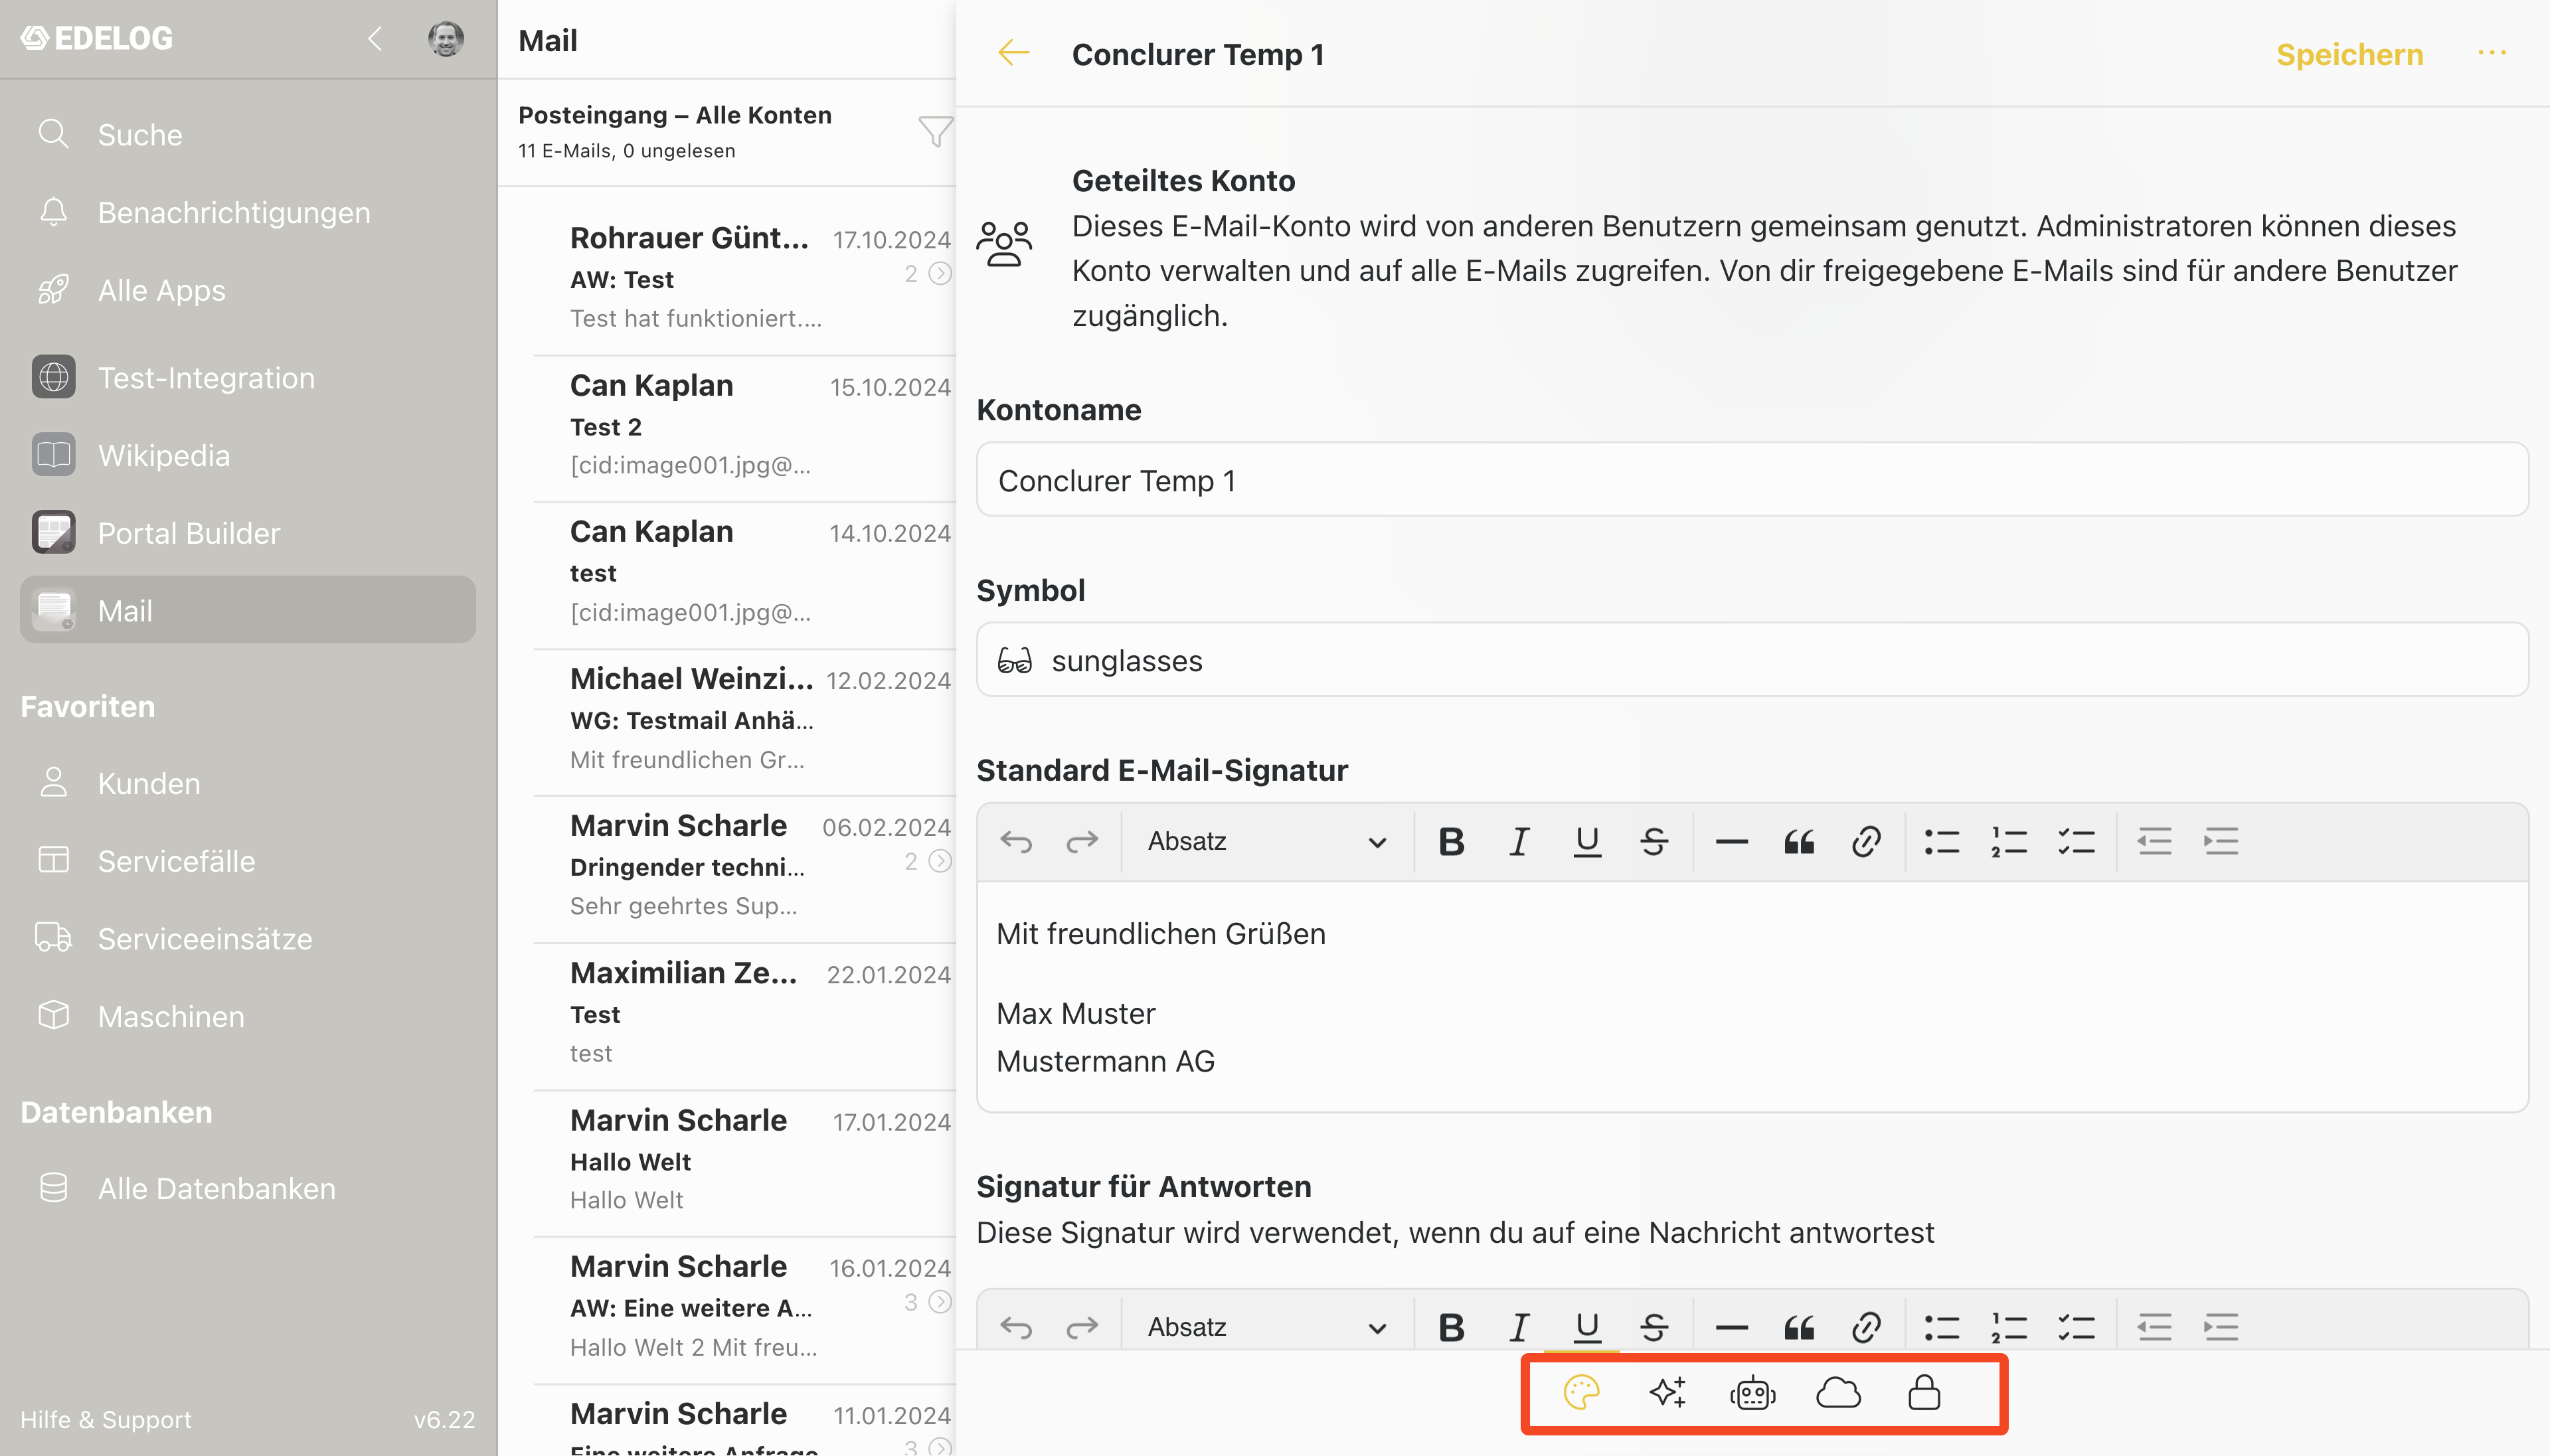Open Hilfe & Support link
This screenshot has width=2550, height=1456.
point(105,1419)
